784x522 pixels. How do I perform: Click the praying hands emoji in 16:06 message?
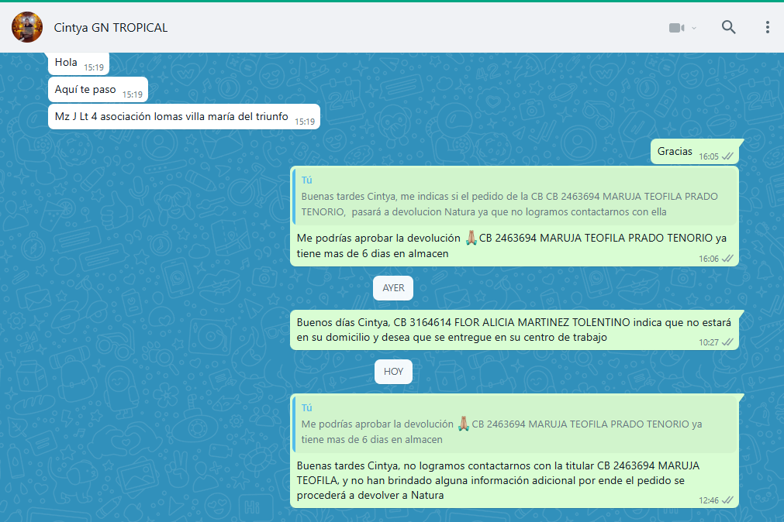[471, 238]
